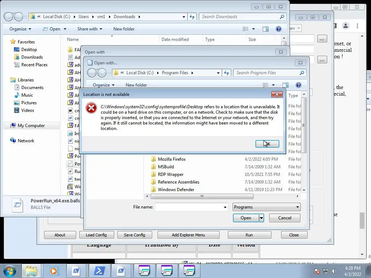The width and height of the screenshot is (371, 278).
Task: Click New folder in Downloads window
Action: (x=124, y=29)
